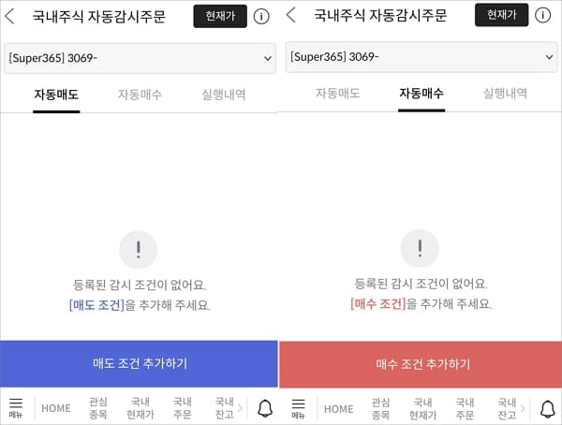Viewport: 562px width, 425px height.
Task: Go to HOME in left bottom bar
Action: [x=56, y=408]
